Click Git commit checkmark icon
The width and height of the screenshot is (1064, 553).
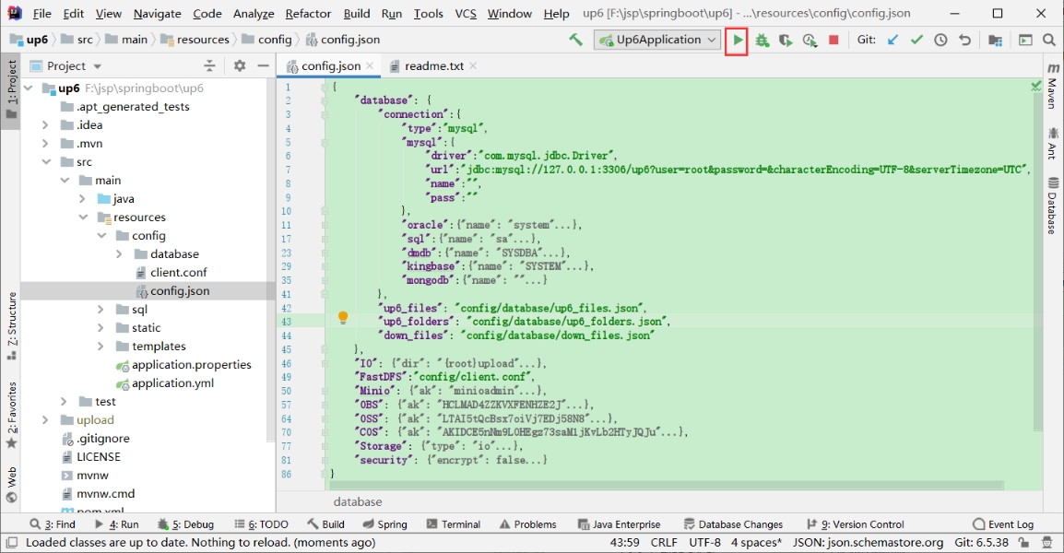(916, 41)
